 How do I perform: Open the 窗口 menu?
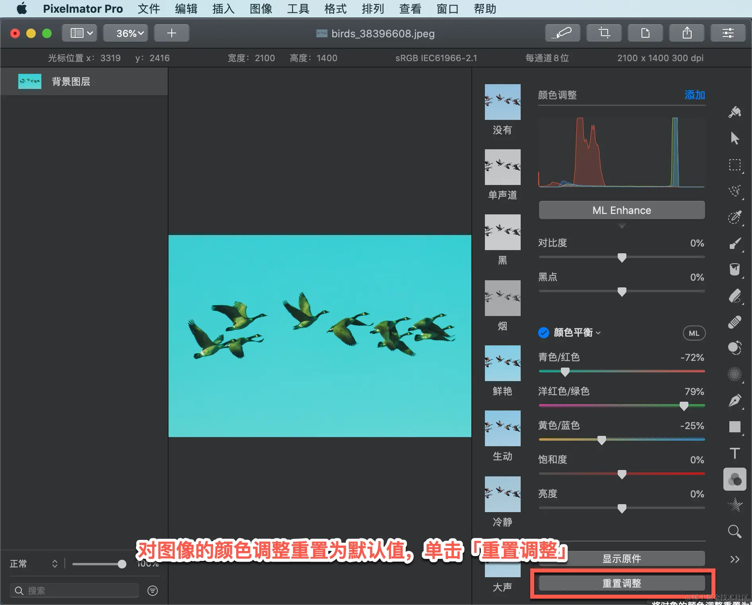pyautogui.click(x=448, y=8)
